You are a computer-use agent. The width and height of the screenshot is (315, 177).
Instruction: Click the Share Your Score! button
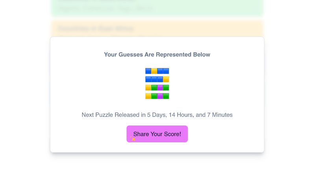157,134
